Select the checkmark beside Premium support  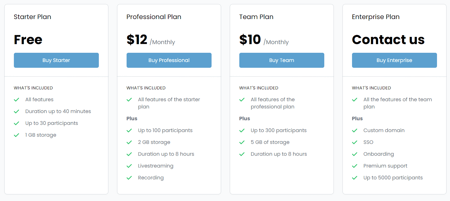click(x=355, y=166)
